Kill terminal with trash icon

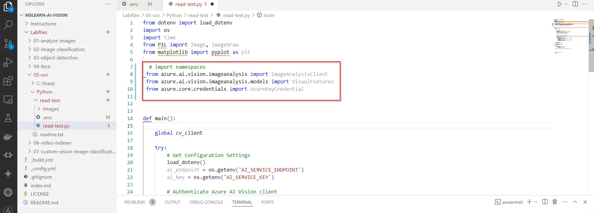pyautogui.click(x=555, y=202)
